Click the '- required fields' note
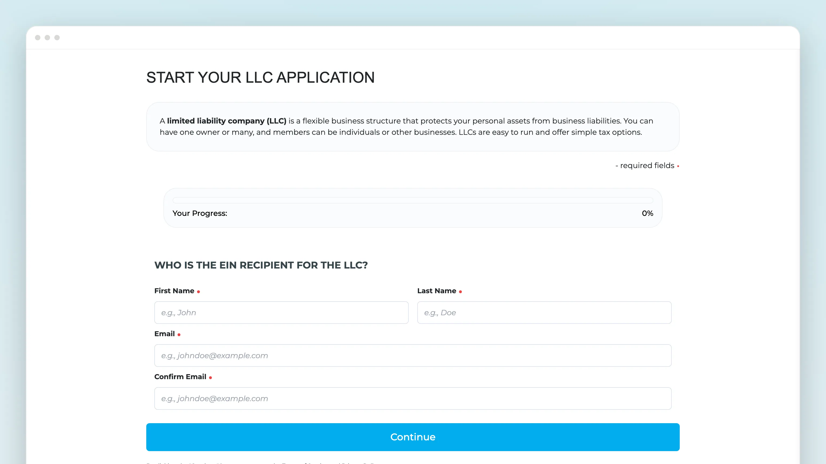Viewport: 826px width, 464px height. click(x=645, y=166)
